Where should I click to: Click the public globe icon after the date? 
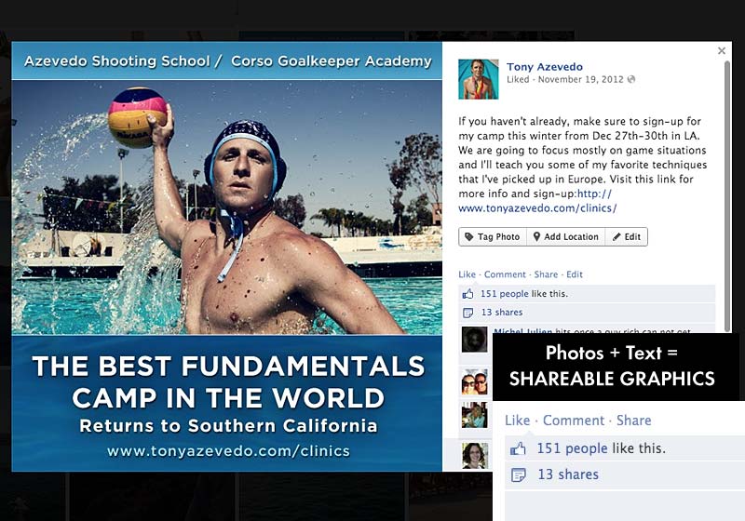coord(631,79)
